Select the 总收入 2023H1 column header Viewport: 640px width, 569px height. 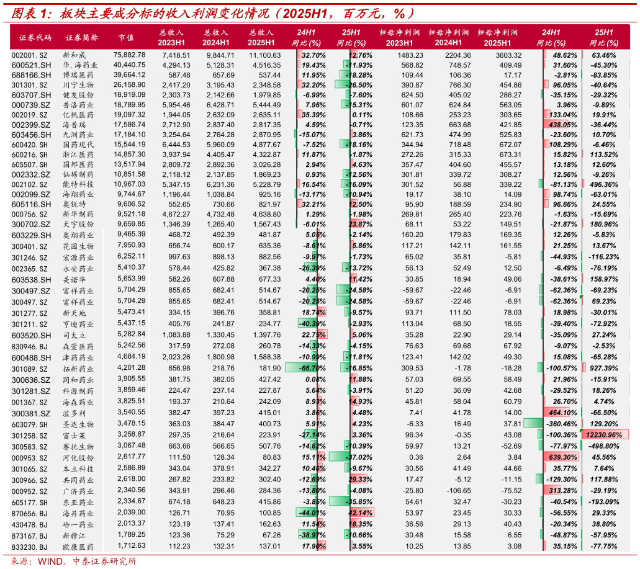click(x=171, y=37)
